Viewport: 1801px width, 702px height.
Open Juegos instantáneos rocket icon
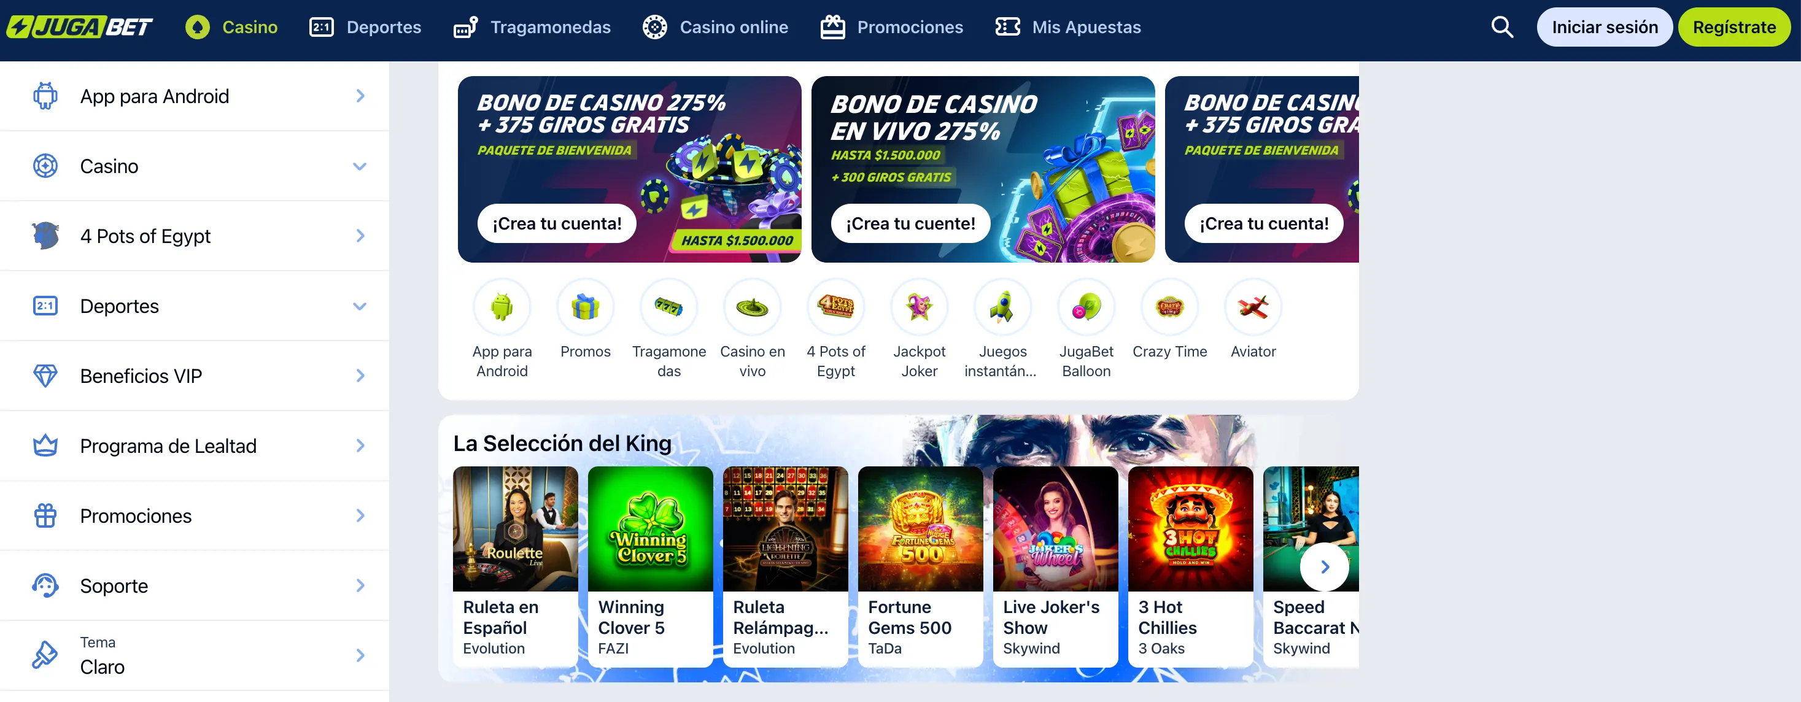click(x=1002, y=306)
